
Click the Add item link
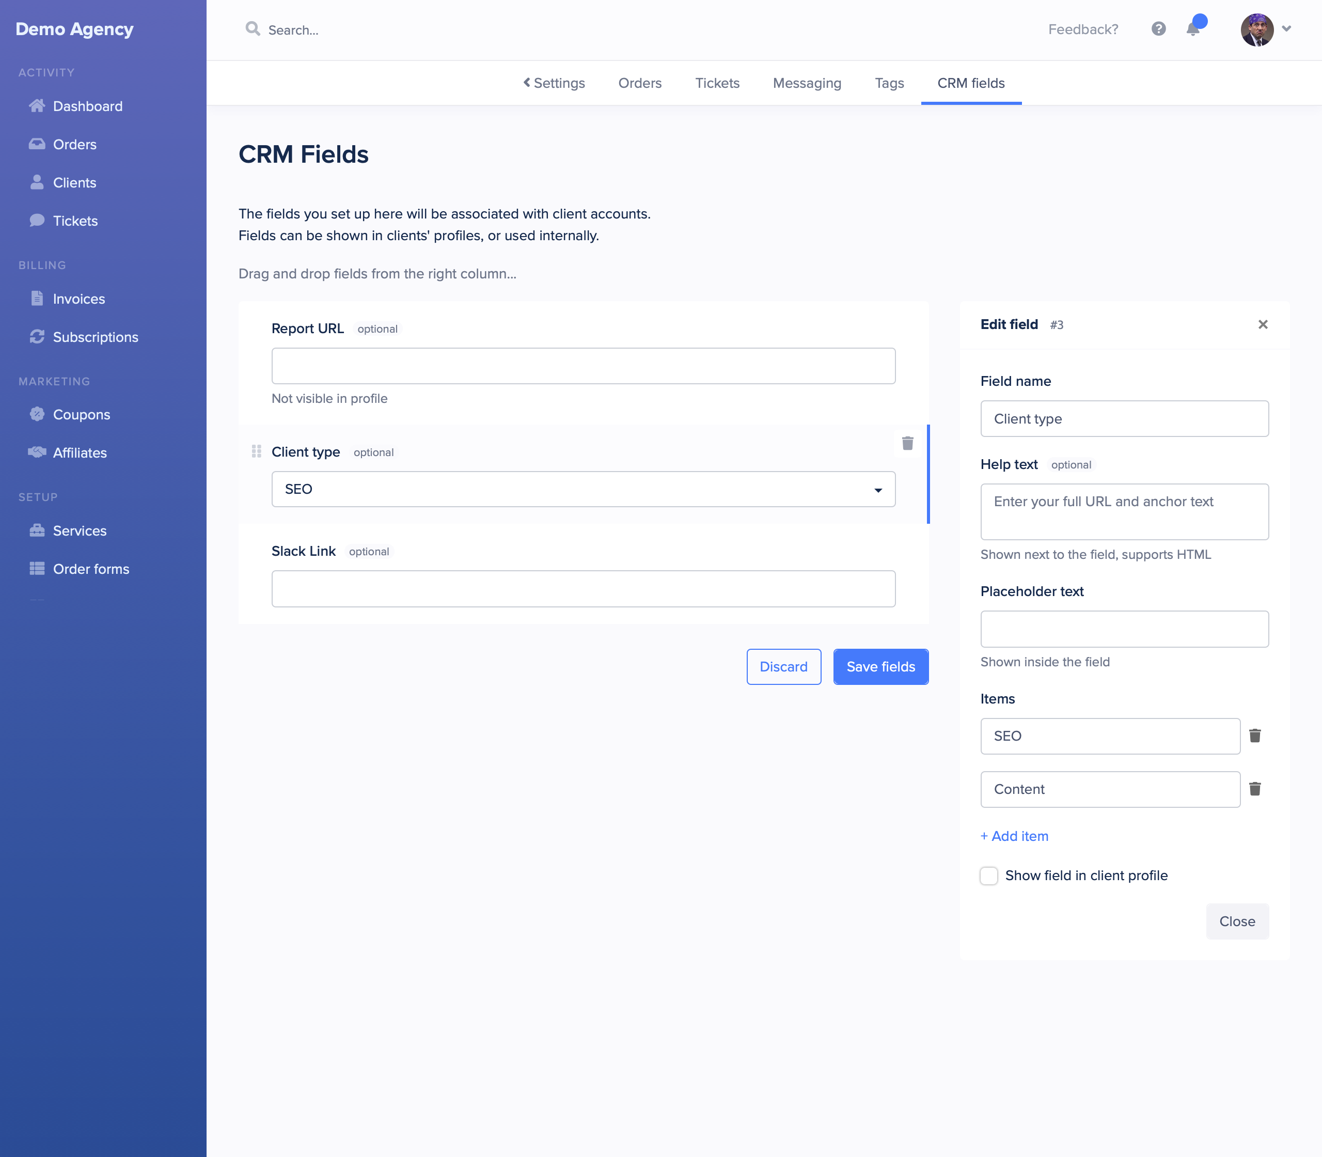1014,835
